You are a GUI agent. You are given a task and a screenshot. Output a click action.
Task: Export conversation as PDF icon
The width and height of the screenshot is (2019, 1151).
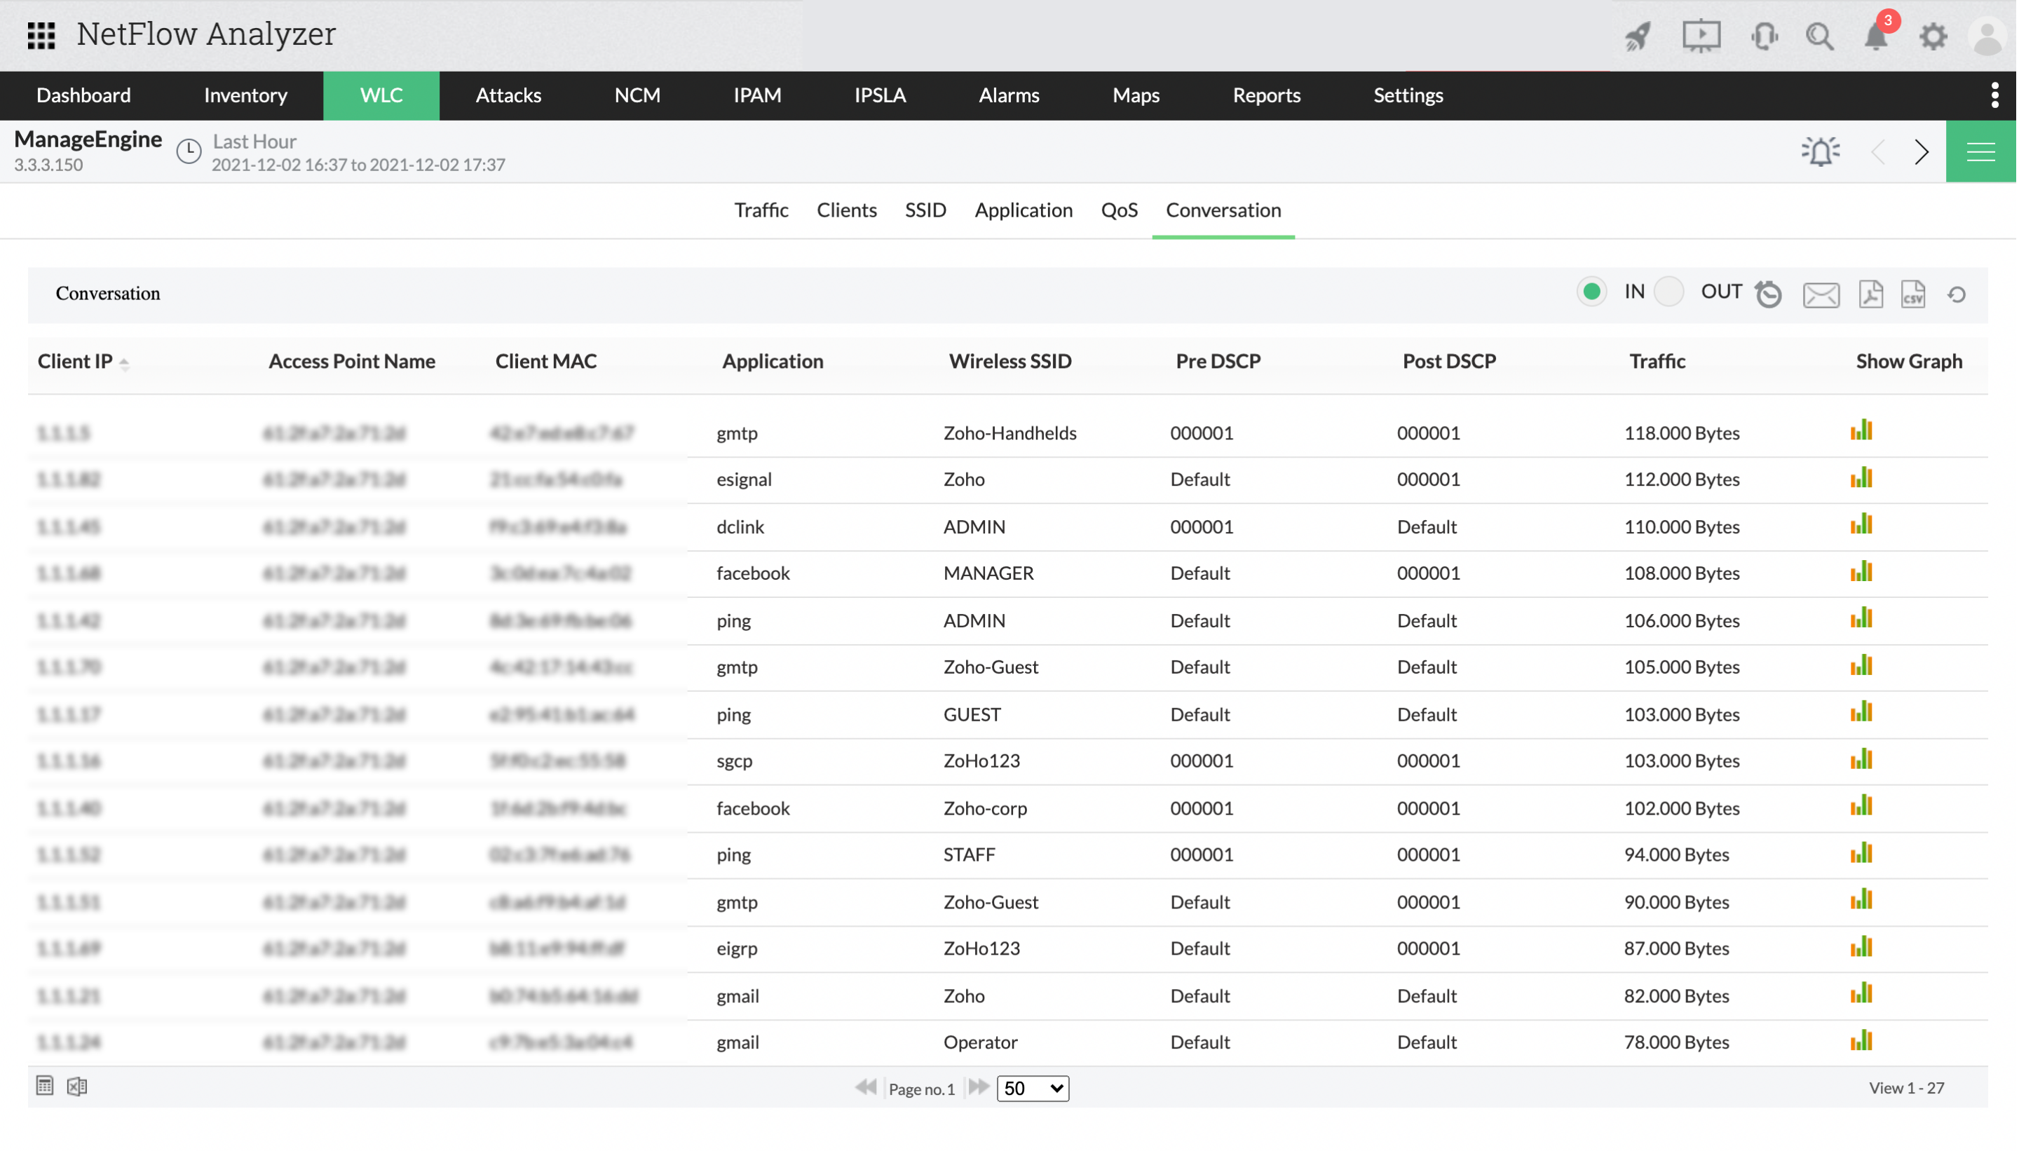pos(1870,293)
